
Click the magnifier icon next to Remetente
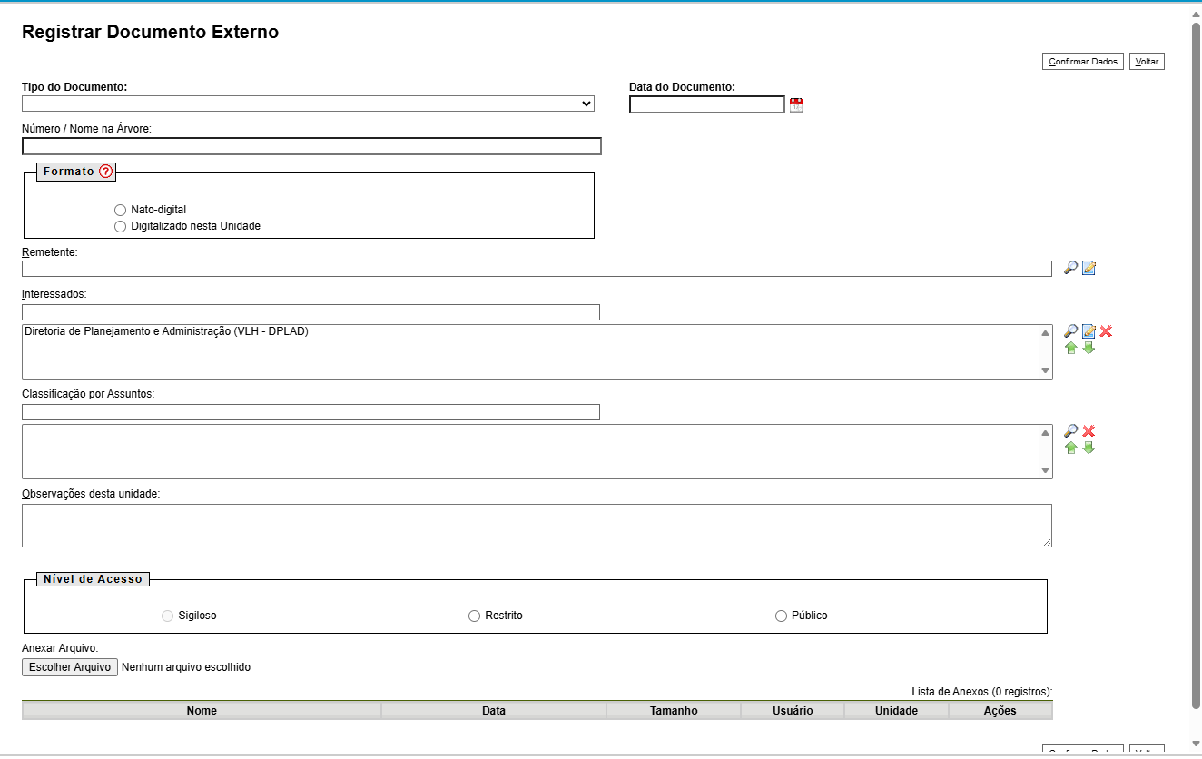pyautogui.click(x=1071, y=268)
